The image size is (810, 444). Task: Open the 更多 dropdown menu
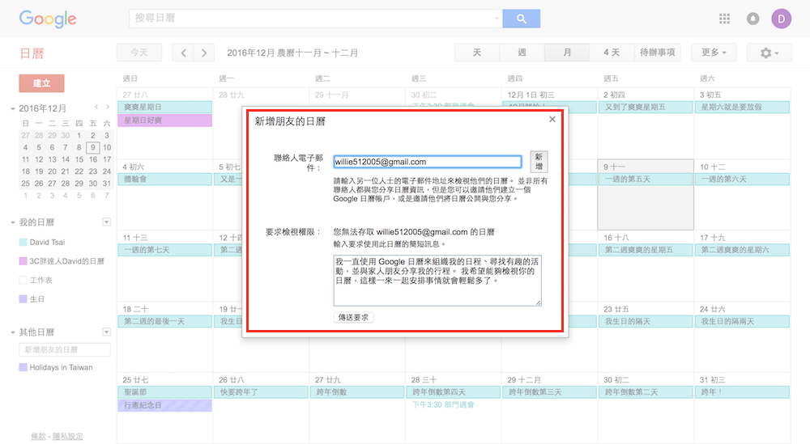coord(713,53)
